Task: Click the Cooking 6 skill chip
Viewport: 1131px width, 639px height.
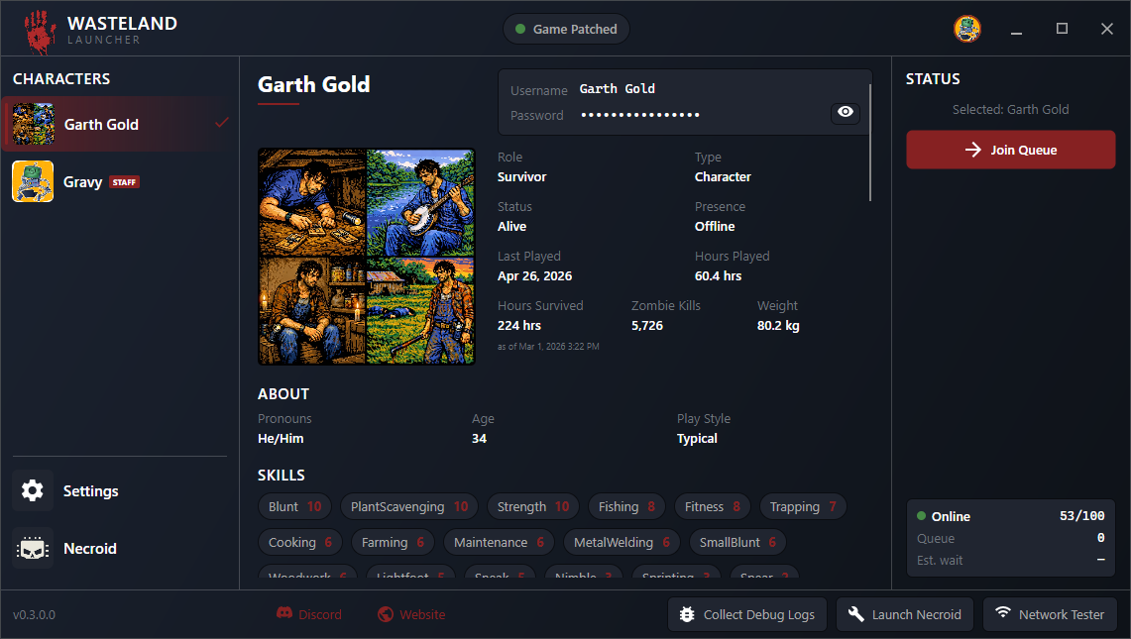Action: pos(300,542)
